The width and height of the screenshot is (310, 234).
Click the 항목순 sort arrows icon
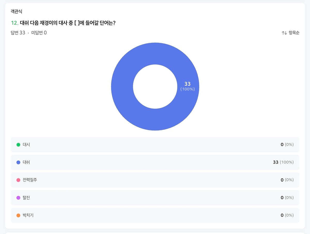coord(284,33)
